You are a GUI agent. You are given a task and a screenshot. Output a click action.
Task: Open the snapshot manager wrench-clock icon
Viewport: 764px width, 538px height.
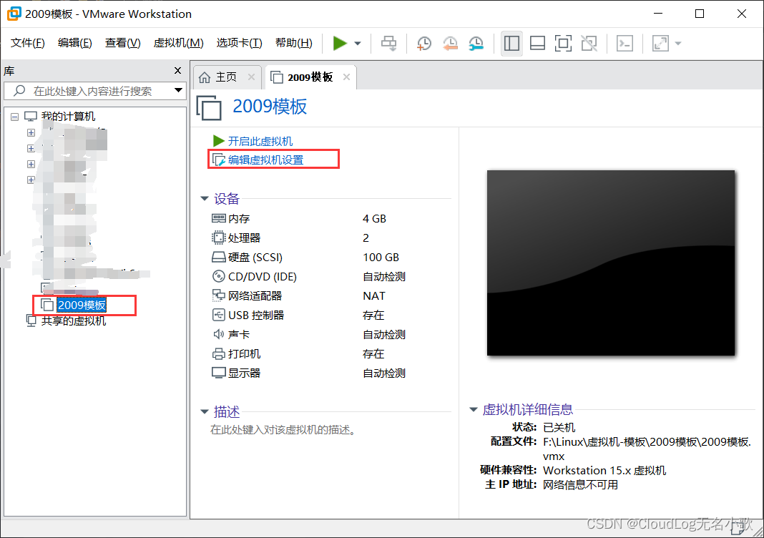click(x=476, y=44)
